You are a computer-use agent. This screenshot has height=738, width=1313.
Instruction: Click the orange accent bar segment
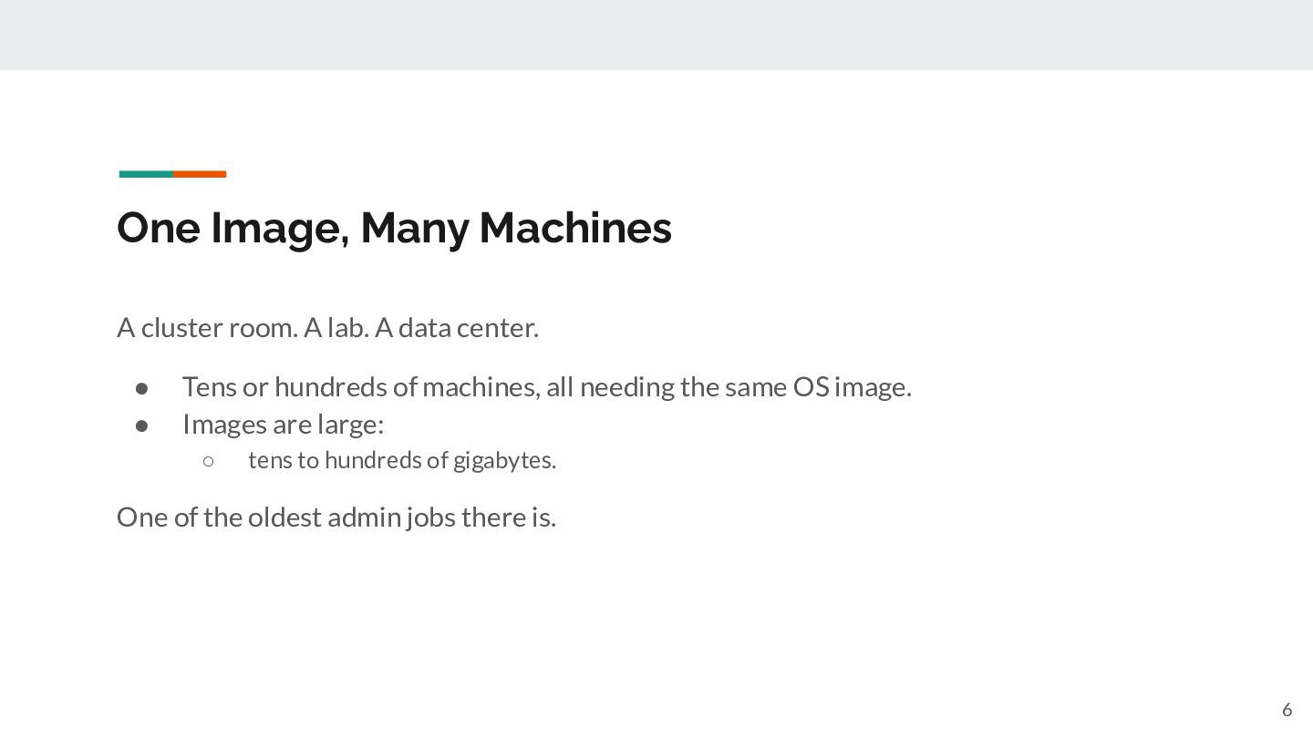(x=200, y=174)
